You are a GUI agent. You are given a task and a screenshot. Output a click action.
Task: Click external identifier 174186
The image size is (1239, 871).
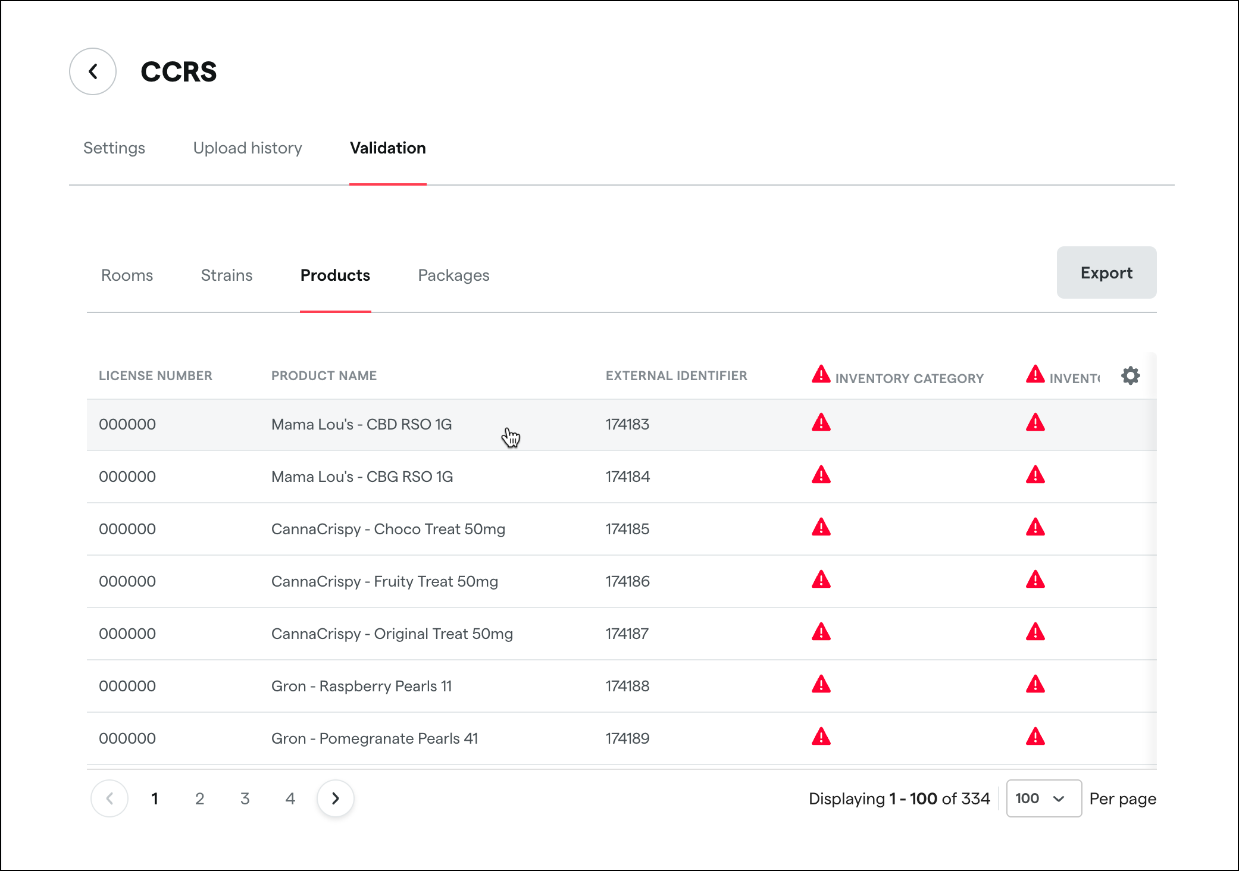tap(627, 581)
